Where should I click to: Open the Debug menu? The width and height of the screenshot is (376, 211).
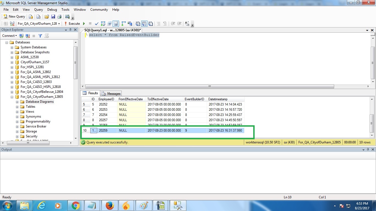click(52, 10)
